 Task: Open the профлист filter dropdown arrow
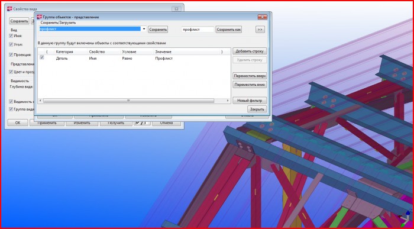click(144, 30)
